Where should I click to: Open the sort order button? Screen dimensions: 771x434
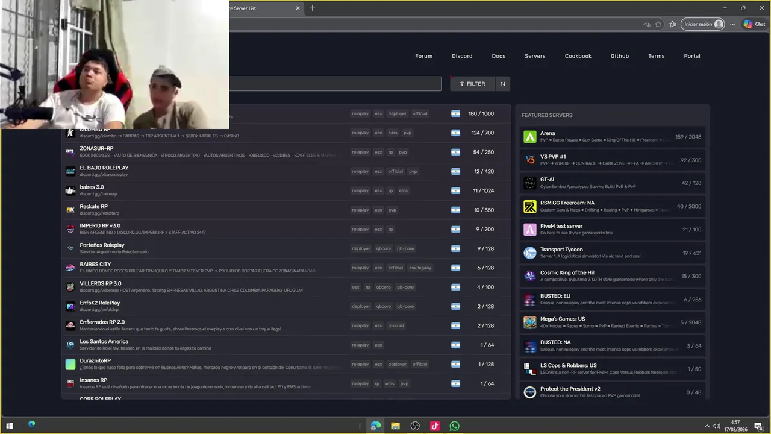pos(503,84)
